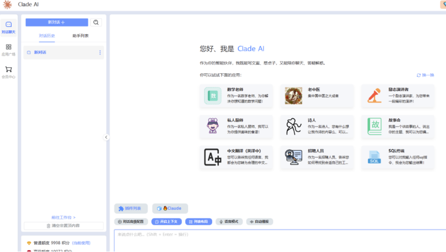Viewport: 446px width, 252px height.
Task: Toggle 列表布局 list layout
Action: [199, 222]
